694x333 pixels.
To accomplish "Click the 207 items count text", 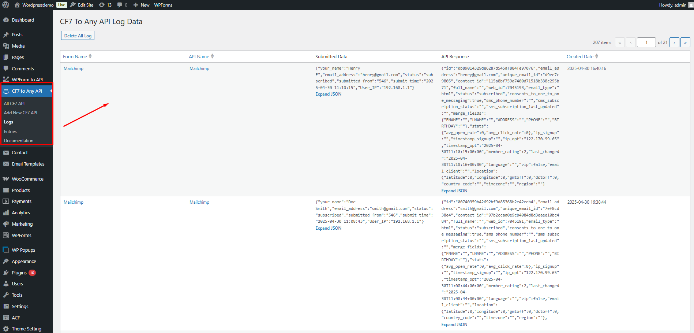I will click(602, 42).
